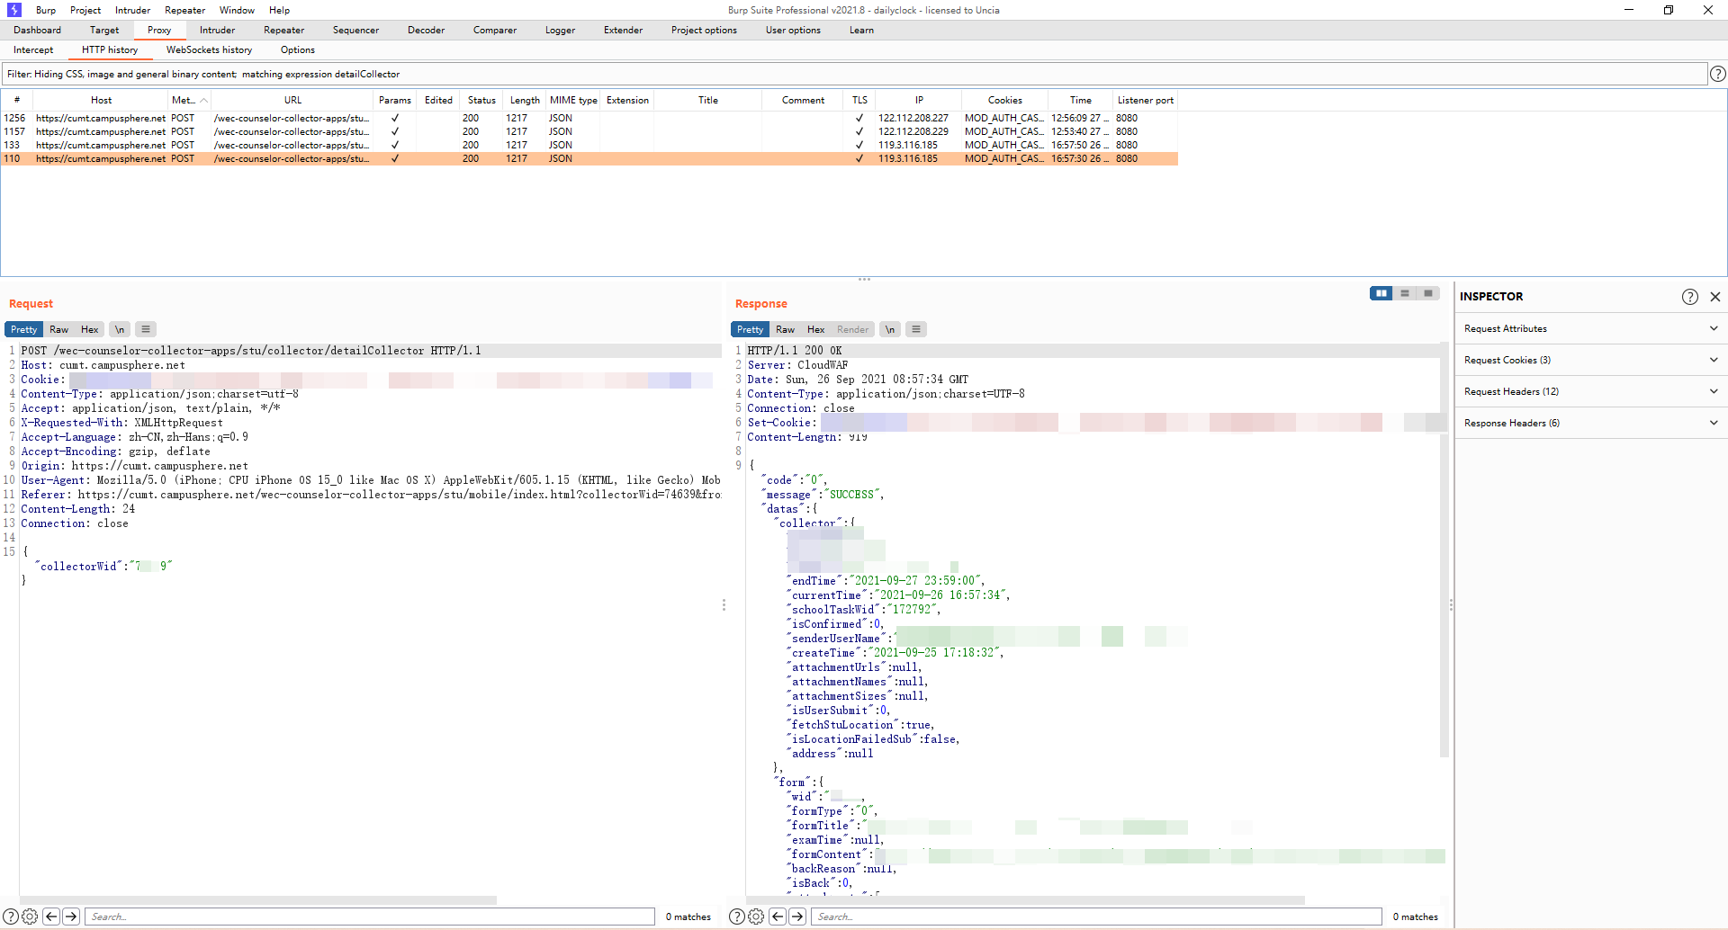Go to next match in Response search
The width and height of the screenshot is (1728, 930).
797,917
